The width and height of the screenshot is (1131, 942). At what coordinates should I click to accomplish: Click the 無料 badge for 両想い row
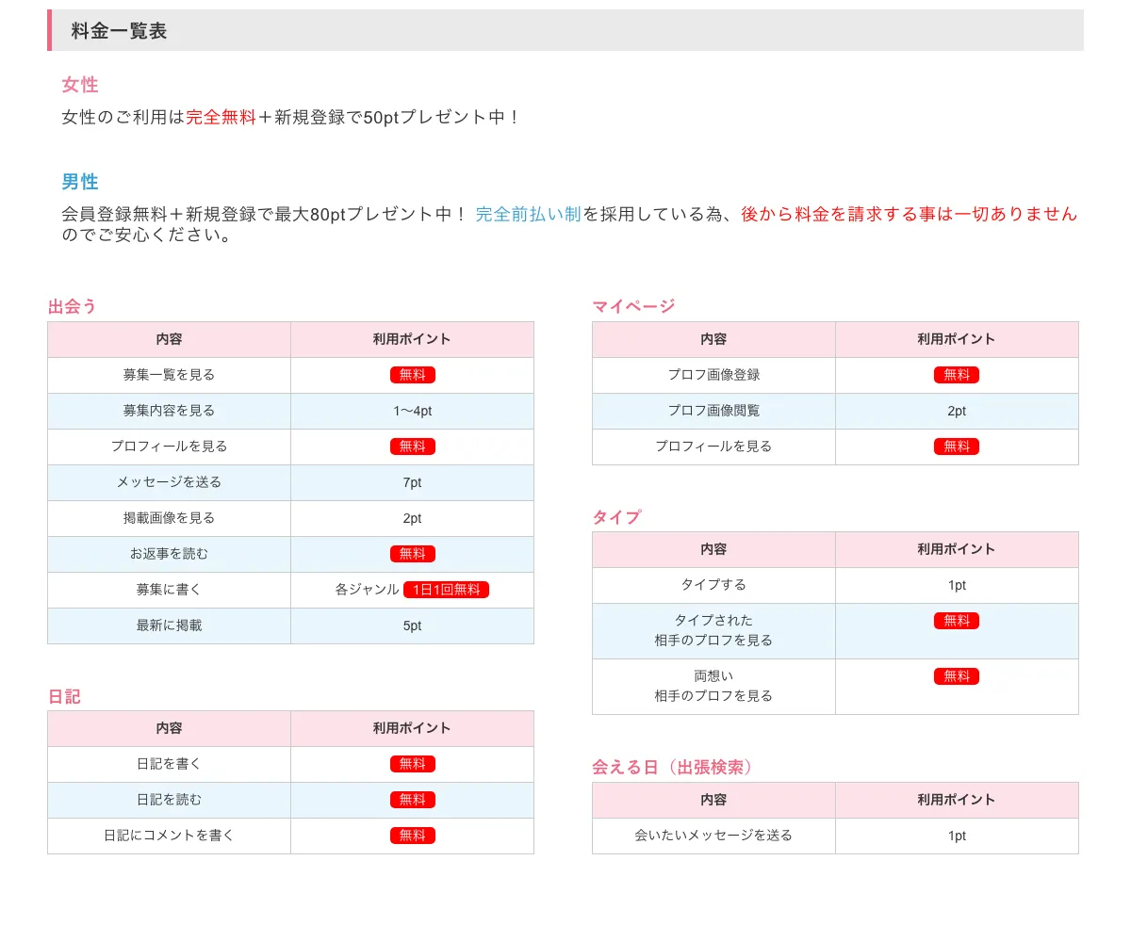(957, 676)
